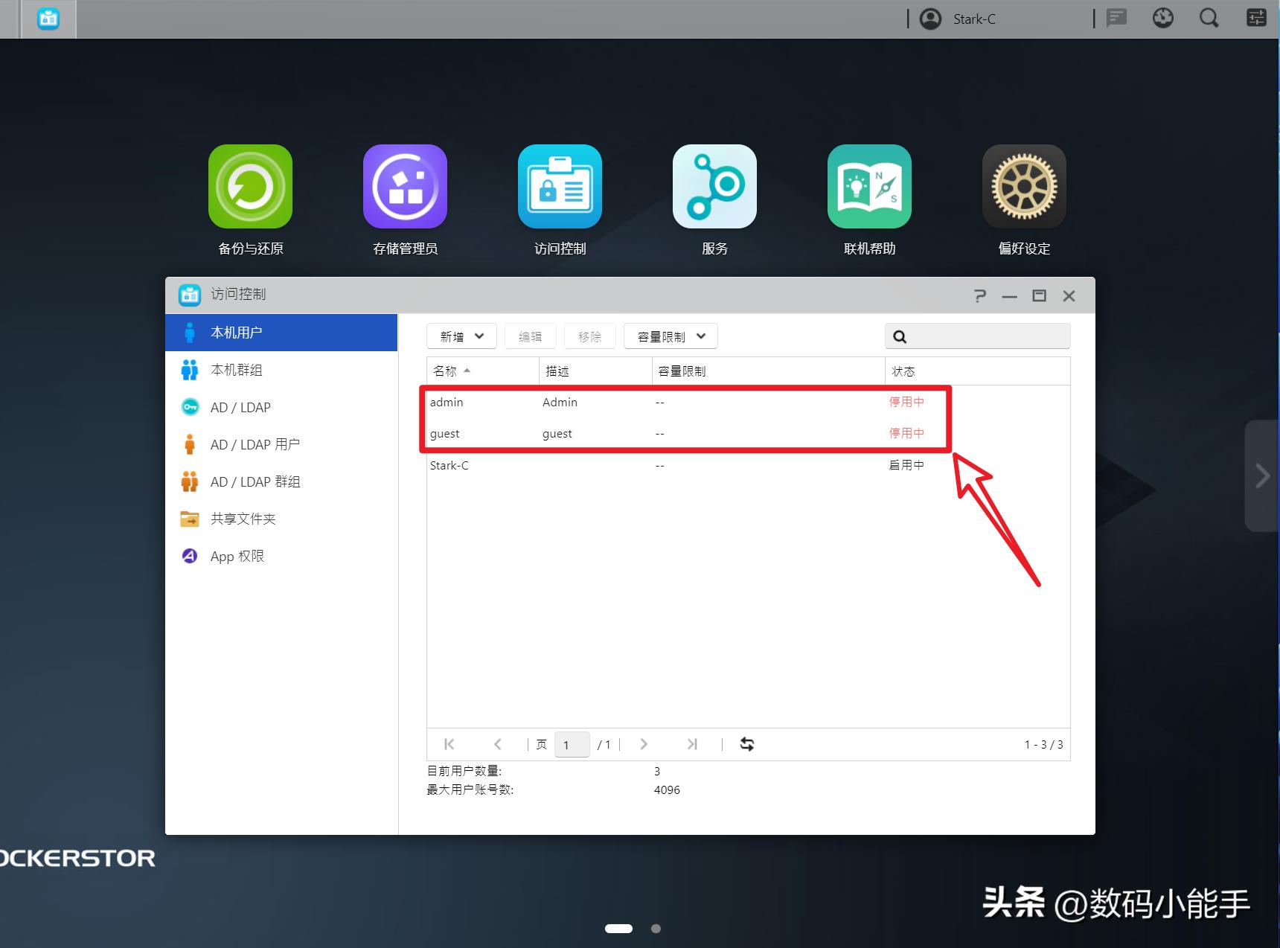Viewport: 1280px width, 948px height.
Task: Open the notification chat icon in top bar
Action: 1116,18
